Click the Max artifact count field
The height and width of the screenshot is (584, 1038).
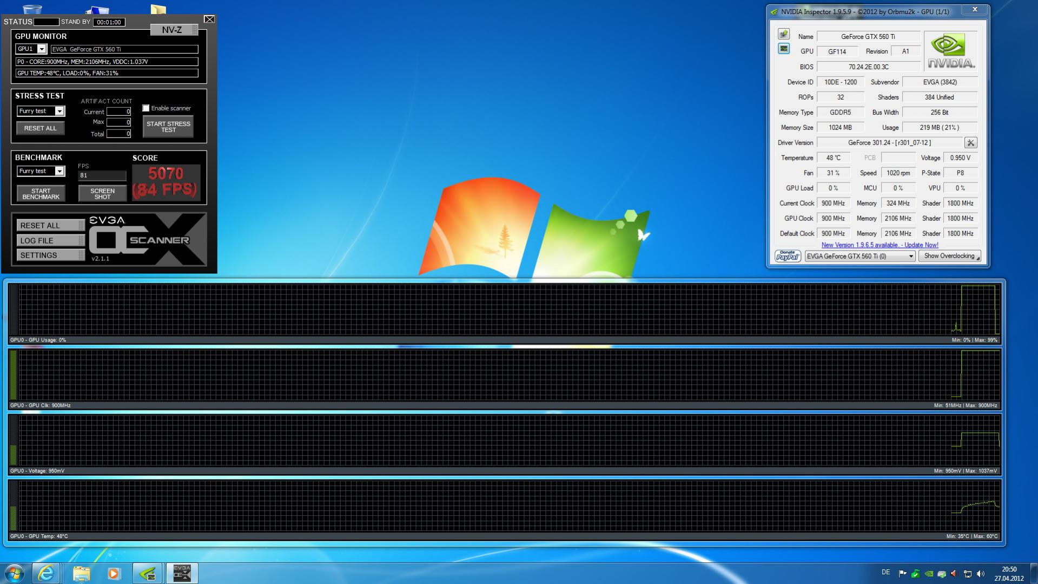(x=118, y=122)
